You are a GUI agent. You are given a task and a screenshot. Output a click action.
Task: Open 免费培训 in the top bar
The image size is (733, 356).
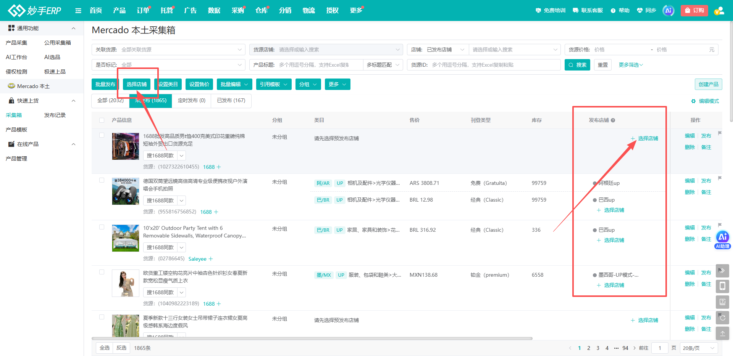tap(551, 10)
